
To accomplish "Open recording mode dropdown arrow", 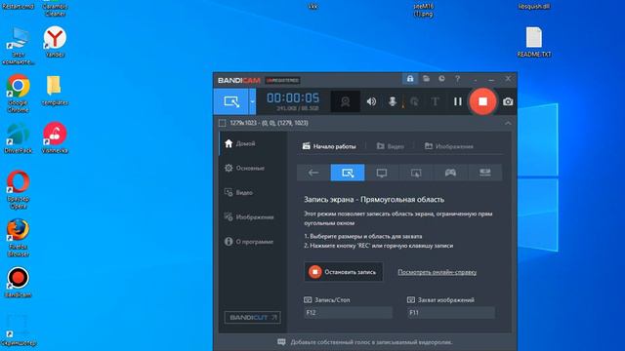I will point(252,101).
